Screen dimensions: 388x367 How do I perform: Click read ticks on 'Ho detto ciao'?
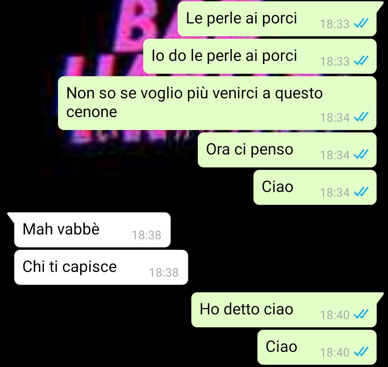[x=361, y=314]
